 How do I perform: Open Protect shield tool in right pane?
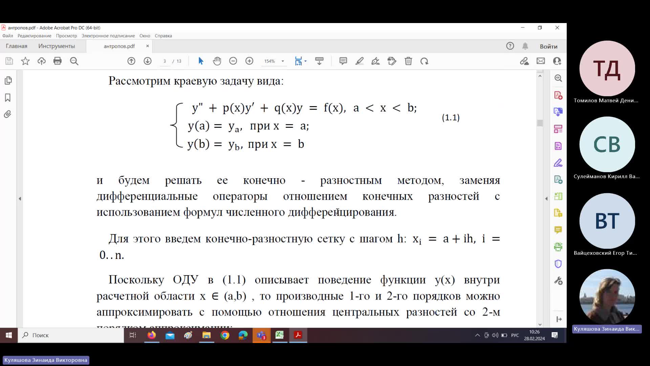558,264
